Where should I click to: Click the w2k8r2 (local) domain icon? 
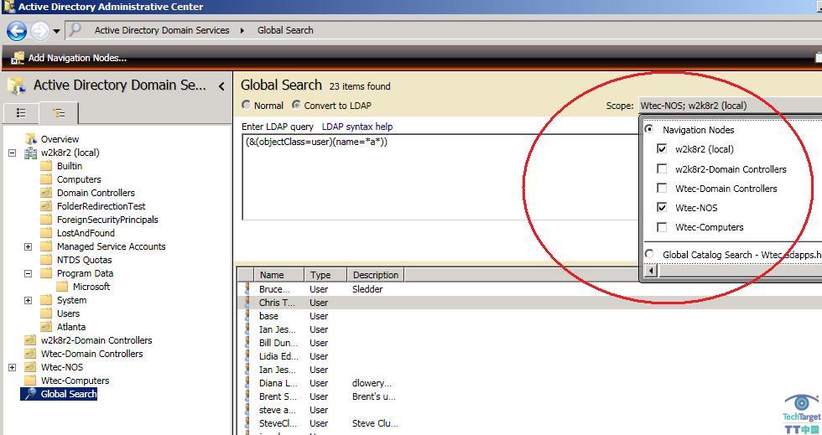(30, 153)
